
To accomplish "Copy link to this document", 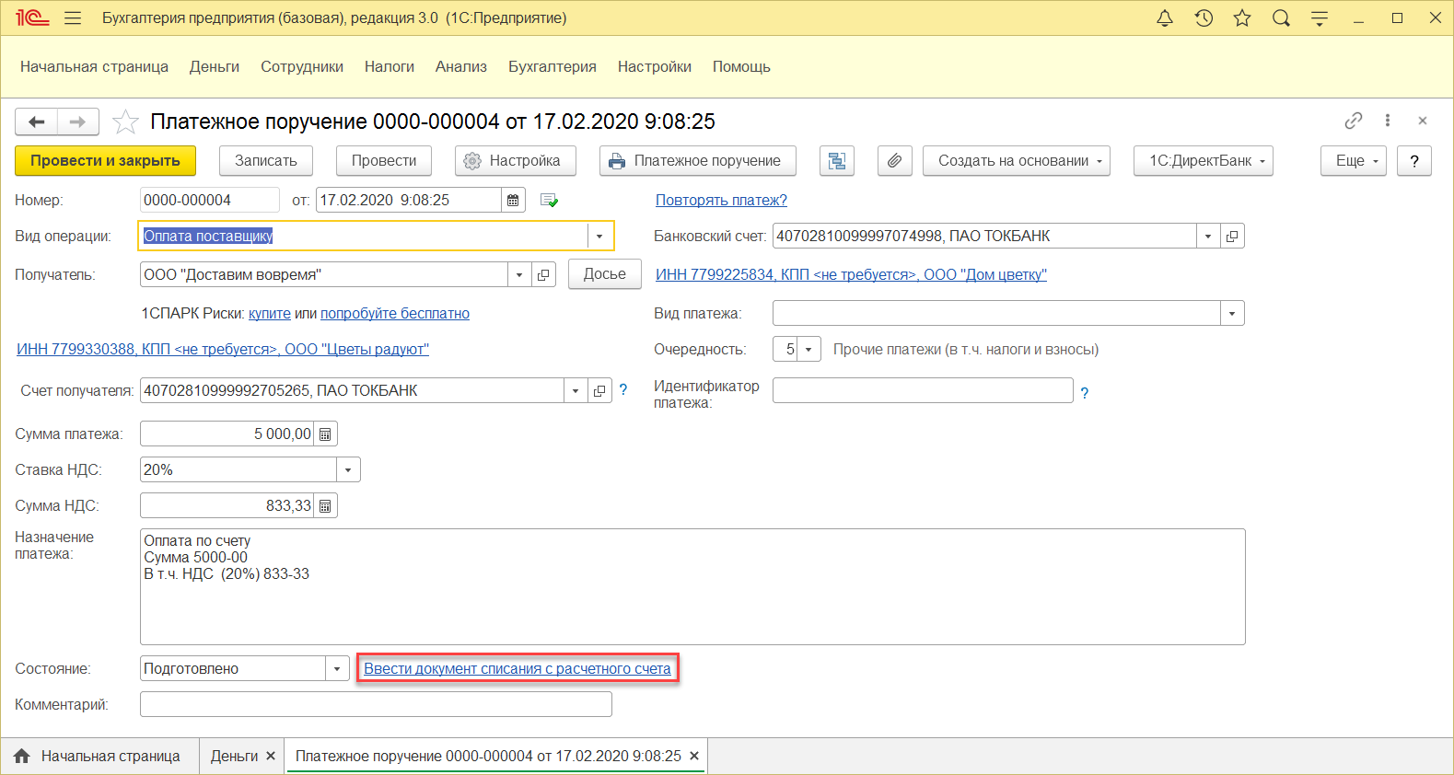I will (x=1353, y=121).
